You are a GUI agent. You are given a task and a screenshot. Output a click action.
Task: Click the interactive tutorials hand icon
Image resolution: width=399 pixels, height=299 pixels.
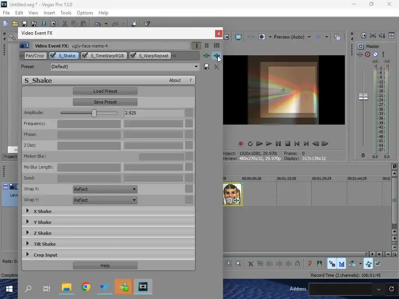click(134, 24)
